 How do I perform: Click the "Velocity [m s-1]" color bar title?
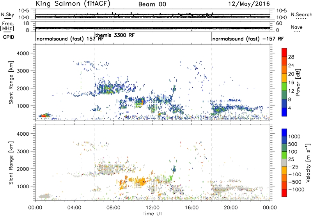pyautogui.click(x=308, y=163)
